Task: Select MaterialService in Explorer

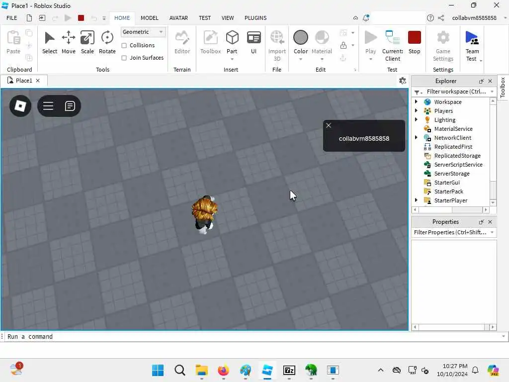Action: (453, 129)
